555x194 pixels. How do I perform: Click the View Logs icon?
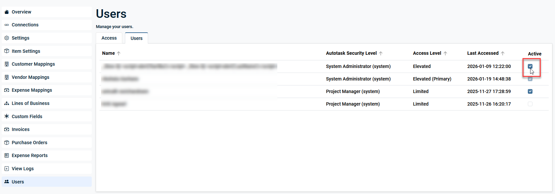coord(7,169)
